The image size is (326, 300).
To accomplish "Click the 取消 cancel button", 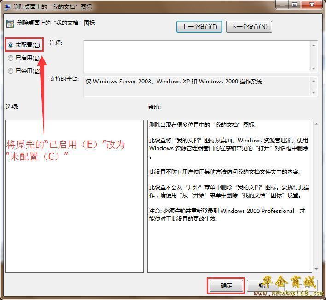I will [263, 286].
